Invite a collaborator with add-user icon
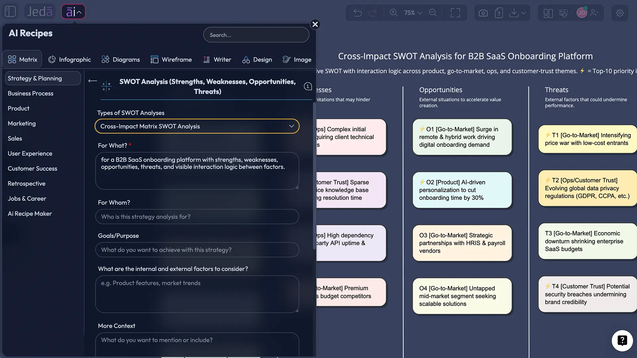 594,13
